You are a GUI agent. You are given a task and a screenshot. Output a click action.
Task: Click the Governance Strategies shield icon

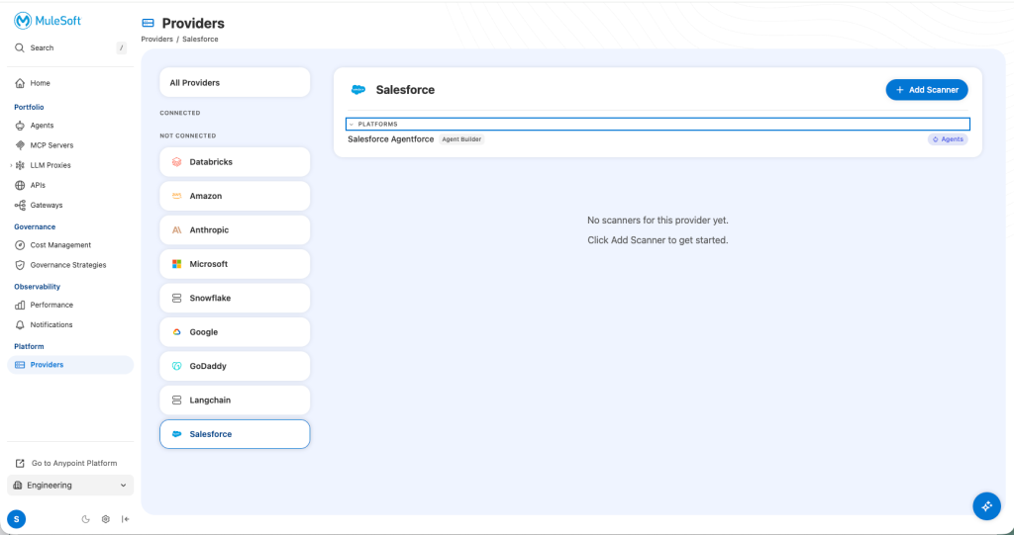(x=20, y=266)
